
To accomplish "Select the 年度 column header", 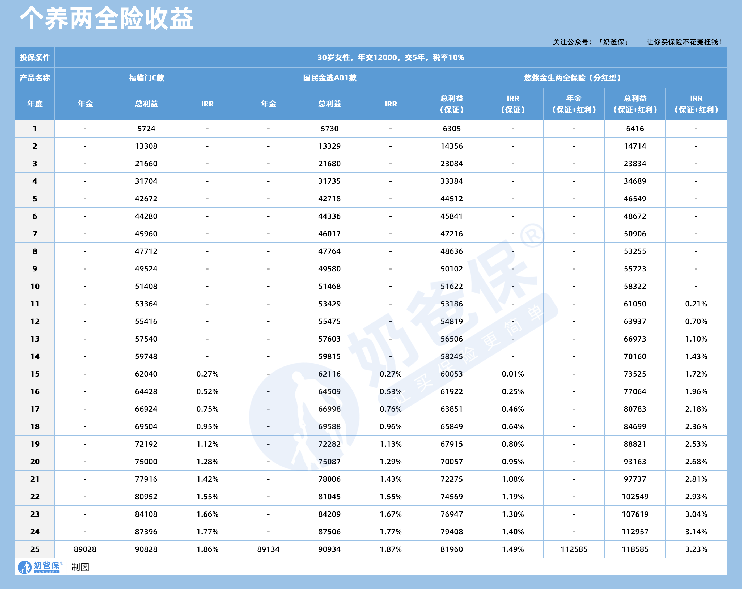I will [35, 104].
